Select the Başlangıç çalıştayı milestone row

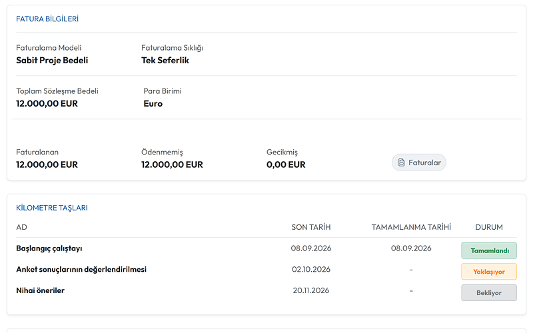pyautogui.click(x=266, y=248)
